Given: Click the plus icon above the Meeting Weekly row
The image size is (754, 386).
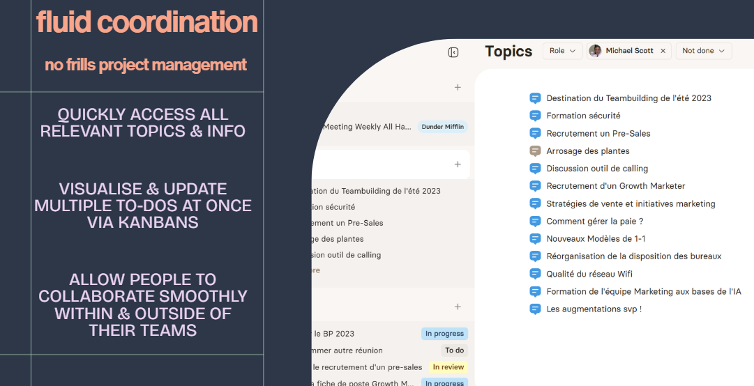Looking at the screenshot, I should click(458, 87).
